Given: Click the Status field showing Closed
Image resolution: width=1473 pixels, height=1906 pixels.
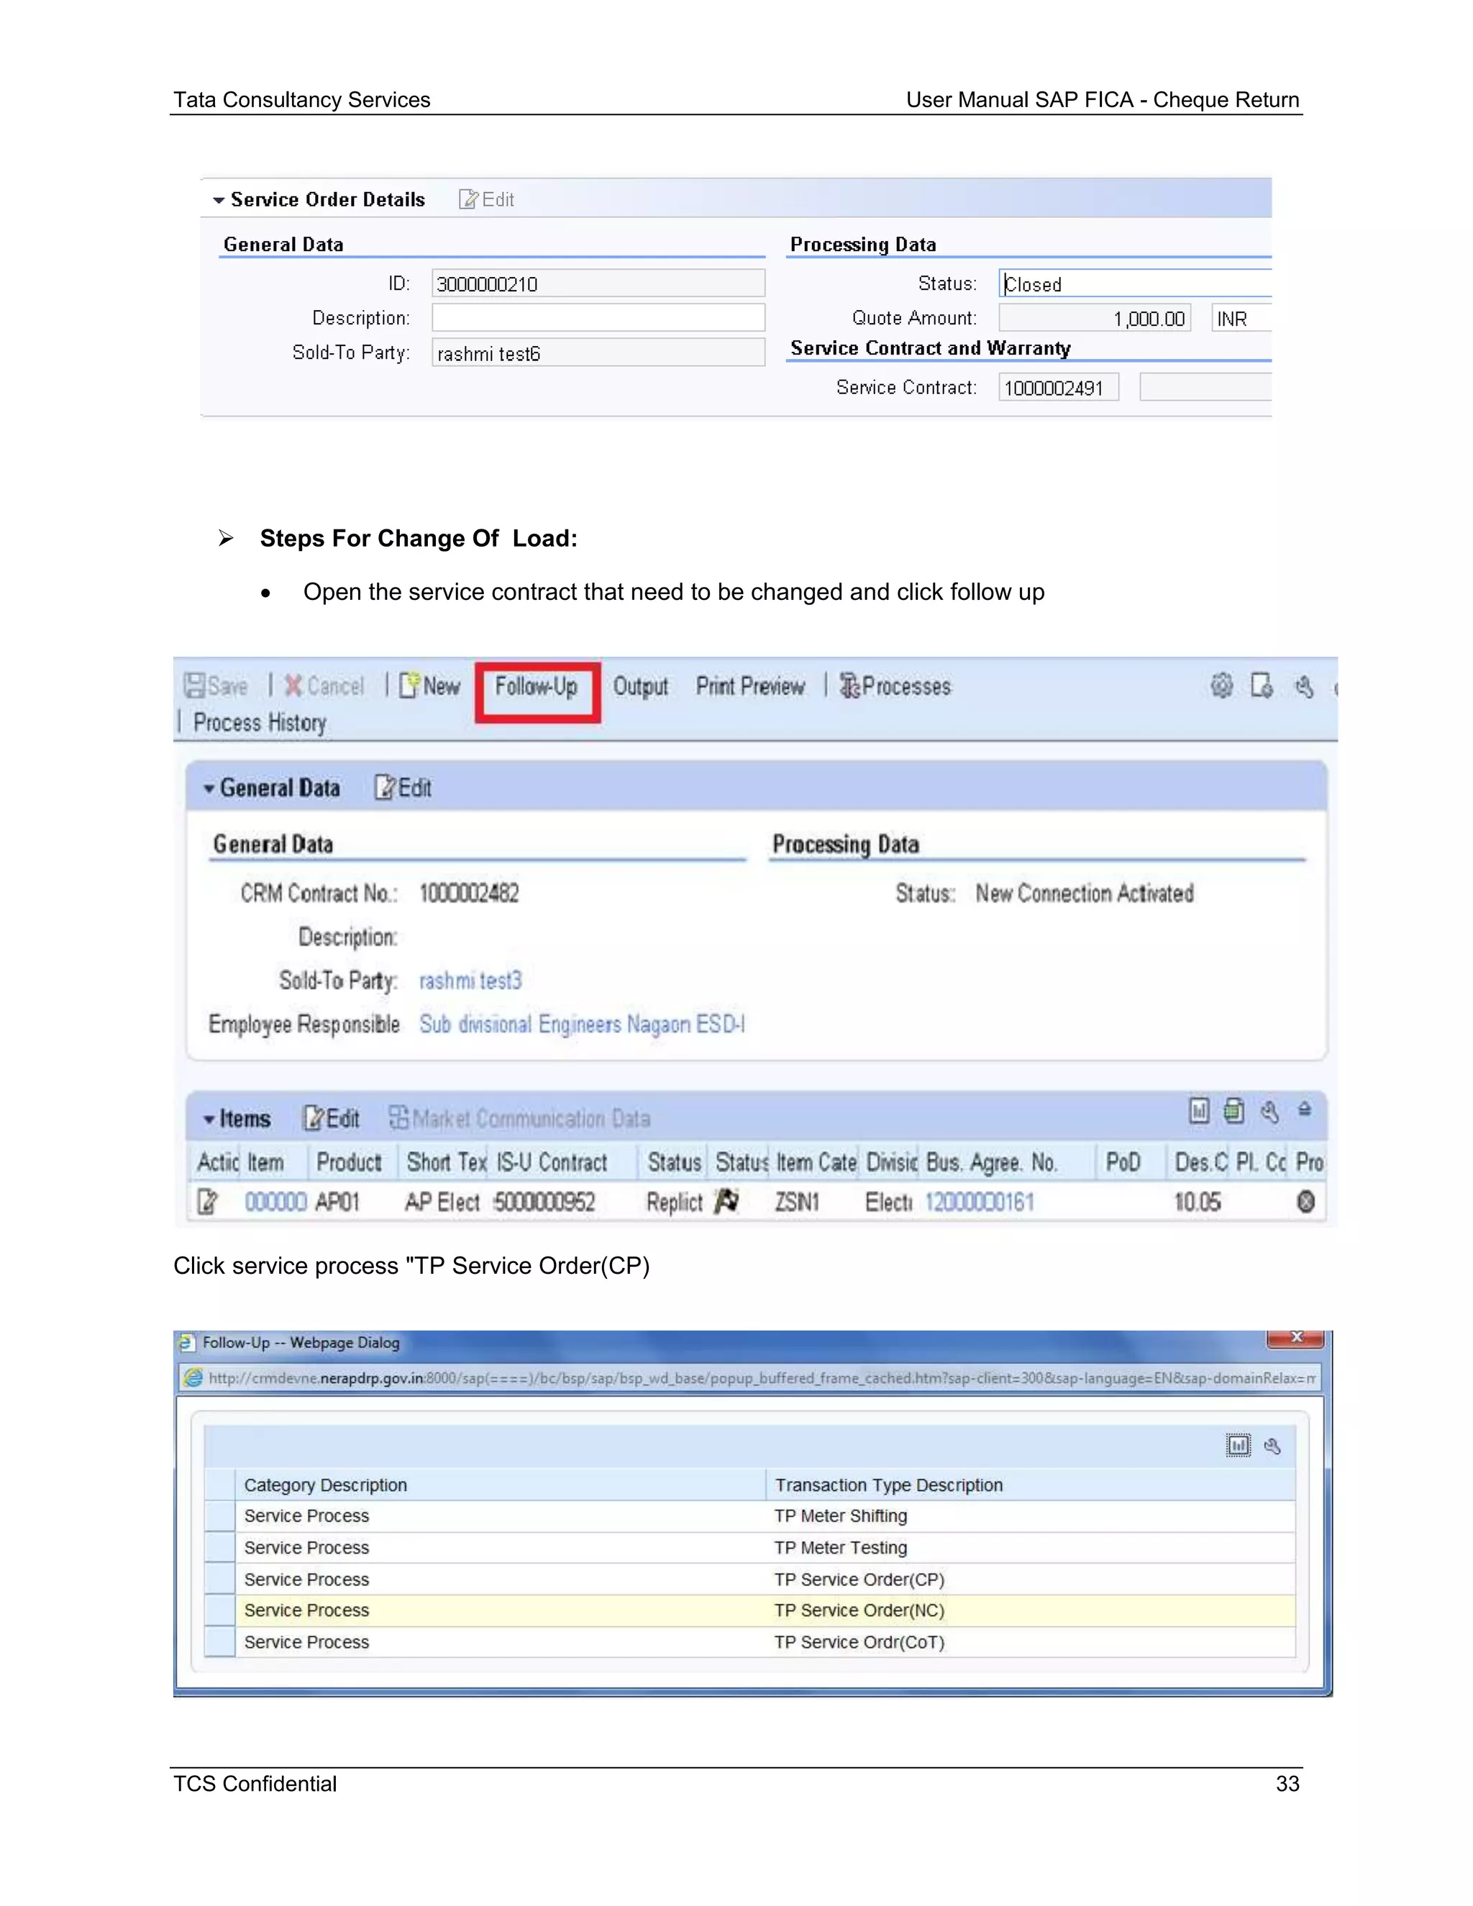Looking at the screenshot, I should [1135, 283].
